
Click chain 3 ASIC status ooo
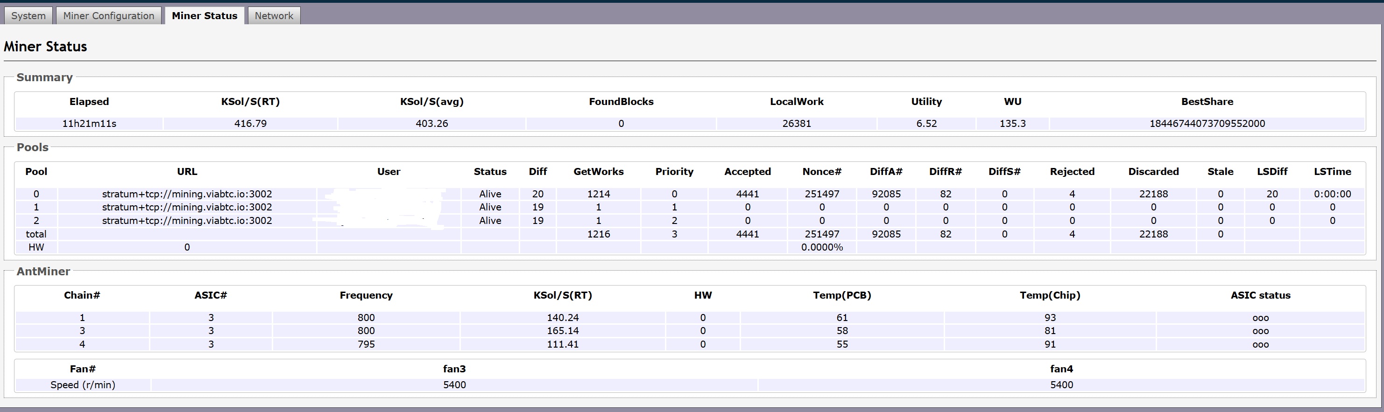(x=1260, y=331)
